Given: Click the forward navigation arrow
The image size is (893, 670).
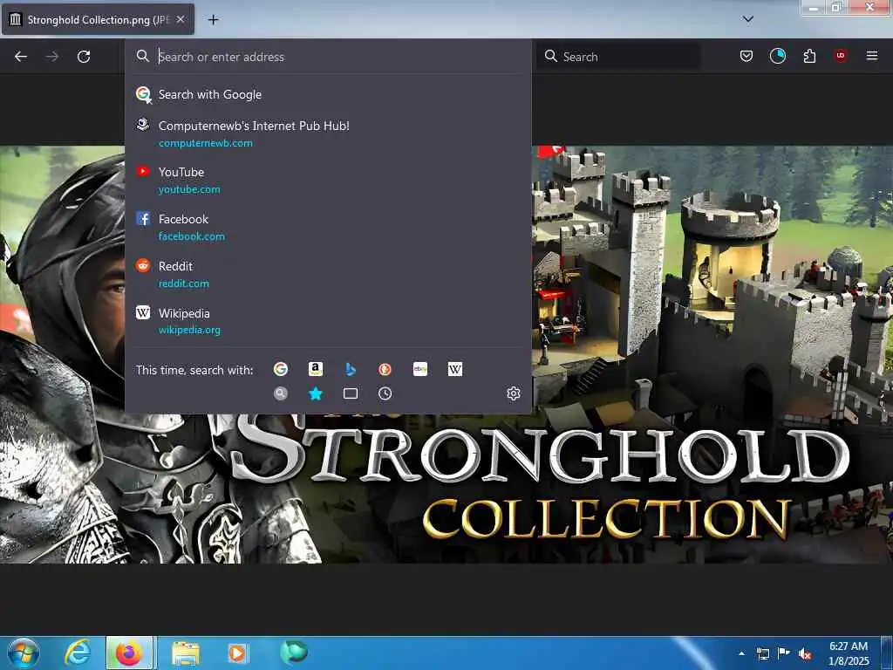Looking at the screenshot, I should pos(51,57).
